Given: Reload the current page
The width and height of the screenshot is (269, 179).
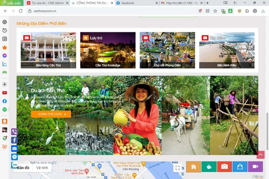Looking at the screenshot, I should (20, 11).
